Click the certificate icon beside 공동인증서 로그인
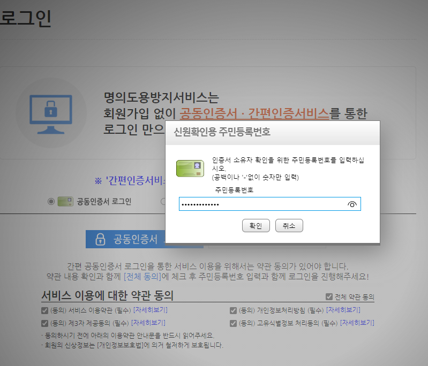The height and width of the screenshot is (366, 428). click(65, 202)
